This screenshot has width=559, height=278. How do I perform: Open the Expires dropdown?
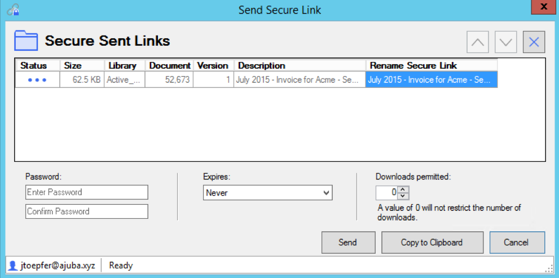tap(267, 193)
